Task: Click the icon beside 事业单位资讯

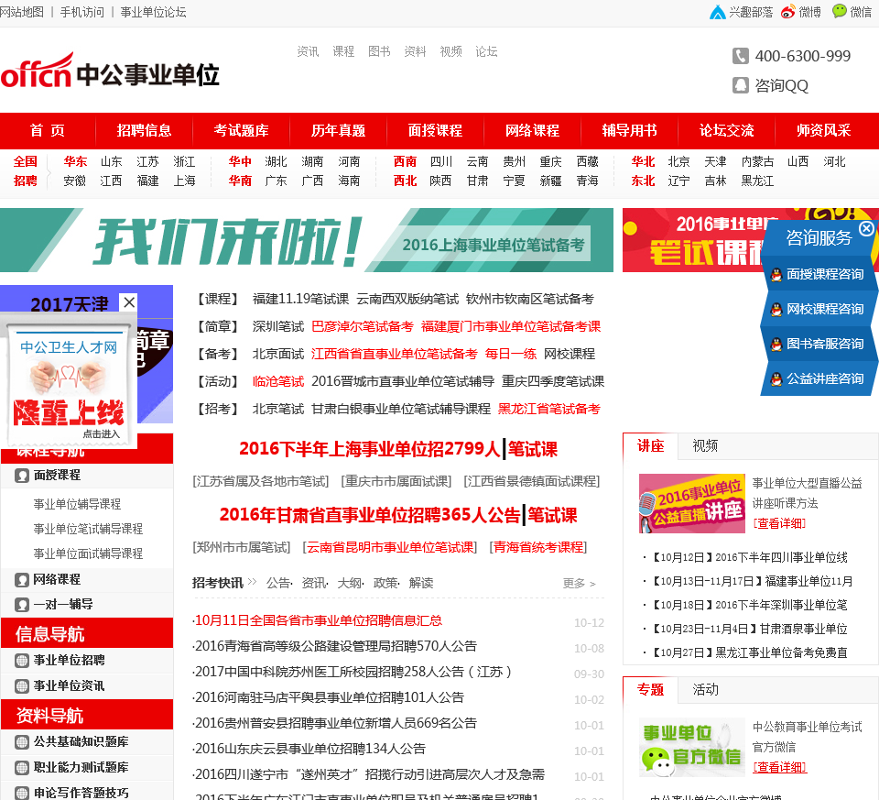Action: pyautogui.click(x=22, y=686)
